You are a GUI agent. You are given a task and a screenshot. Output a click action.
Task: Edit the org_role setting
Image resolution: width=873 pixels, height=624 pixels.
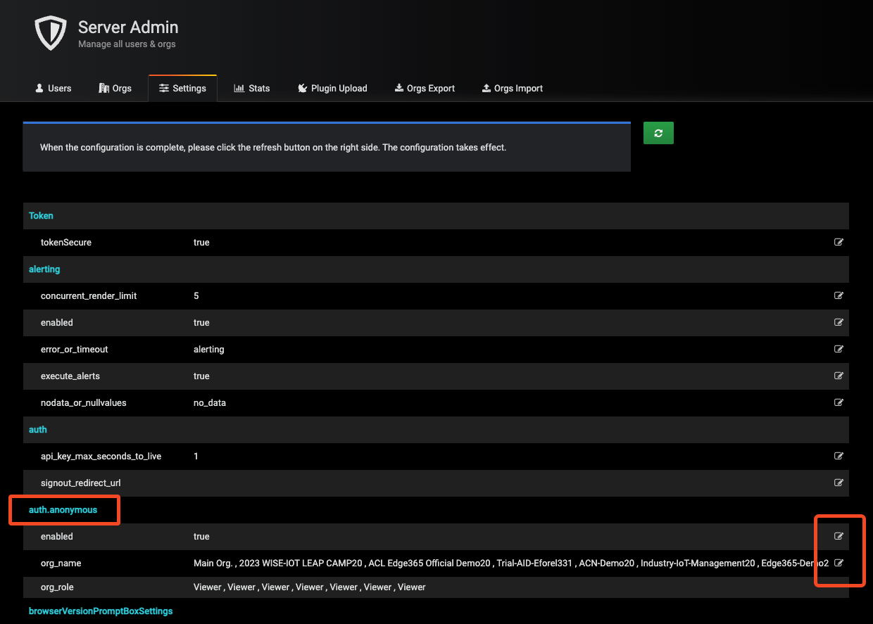tap(839, 587)
